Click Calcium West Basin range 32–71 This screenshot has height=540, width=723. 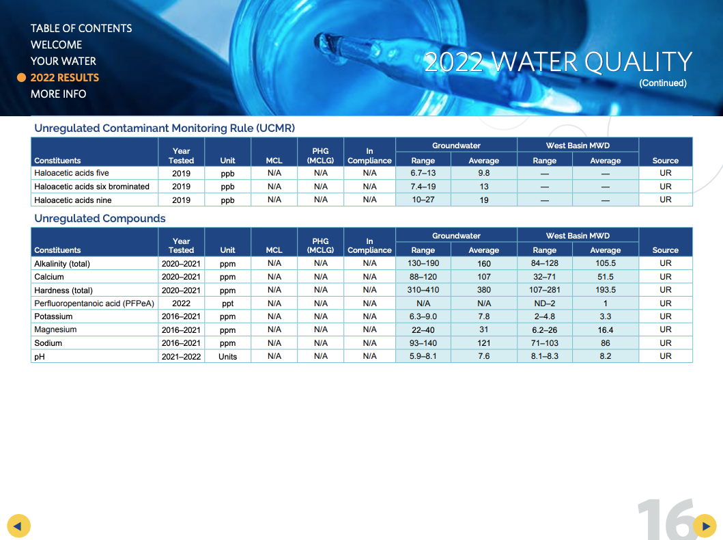[x=545, y=277]
